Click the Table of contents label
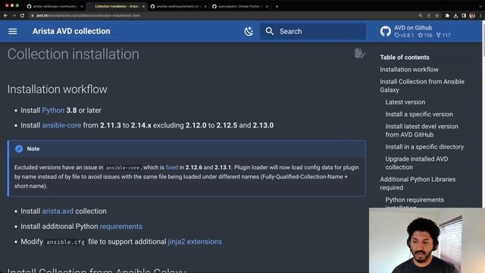This screenshot has height=273, width=485. [405, 58]
